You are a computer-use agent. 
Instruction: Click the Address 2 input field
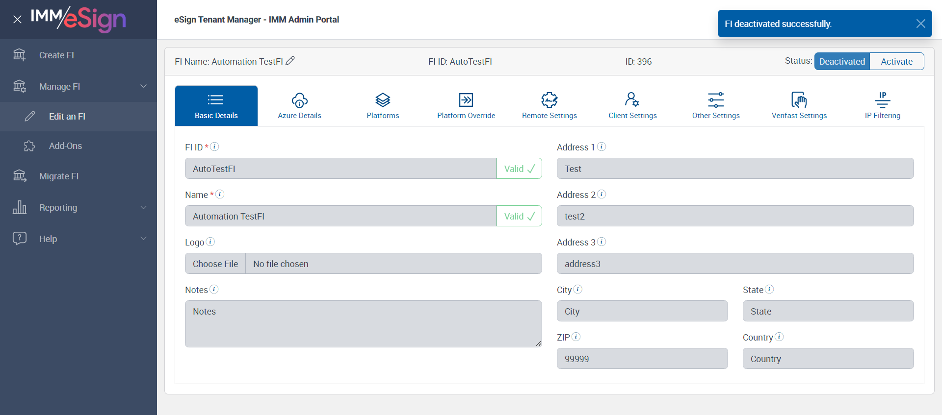[735, 216]
